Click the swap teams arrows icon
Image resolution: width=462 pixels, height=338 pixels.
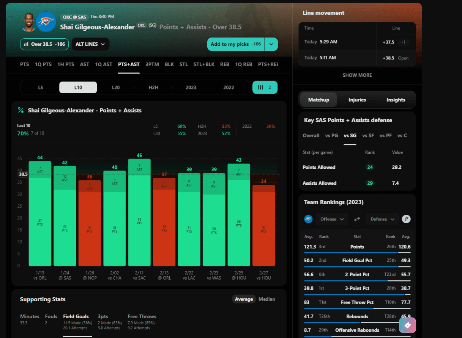point(357,219)
